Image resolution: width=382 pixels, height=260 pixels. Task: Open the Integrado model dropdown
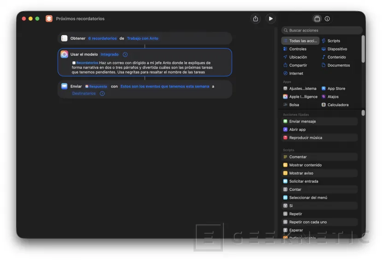tap(110, 54)
